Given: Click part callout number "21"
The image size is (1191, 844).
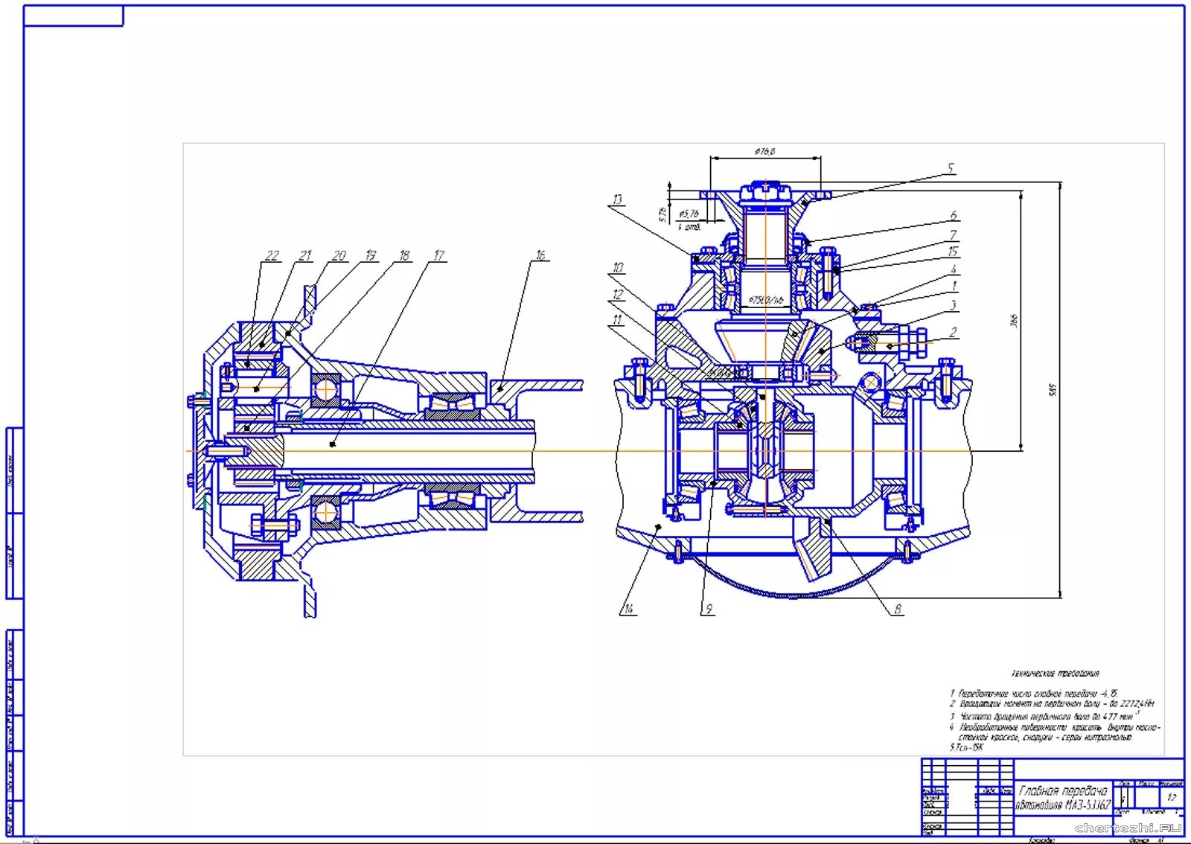Looking at the screenshot, I should (305, 255).
